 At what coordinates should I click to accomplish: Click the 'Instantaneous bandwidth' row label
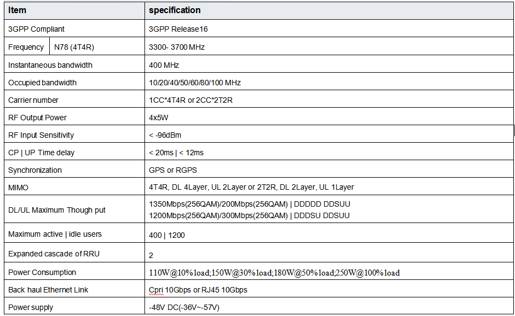pos(50,65)
